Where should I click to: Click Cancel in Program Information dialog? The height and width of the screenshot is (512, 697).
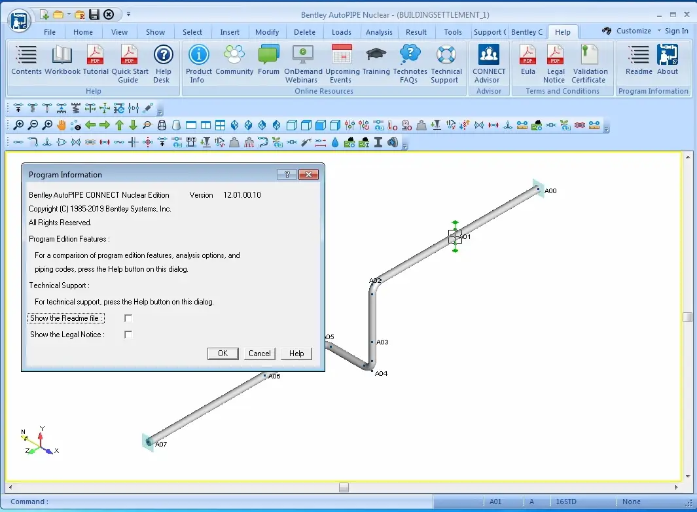click(260, 354)
